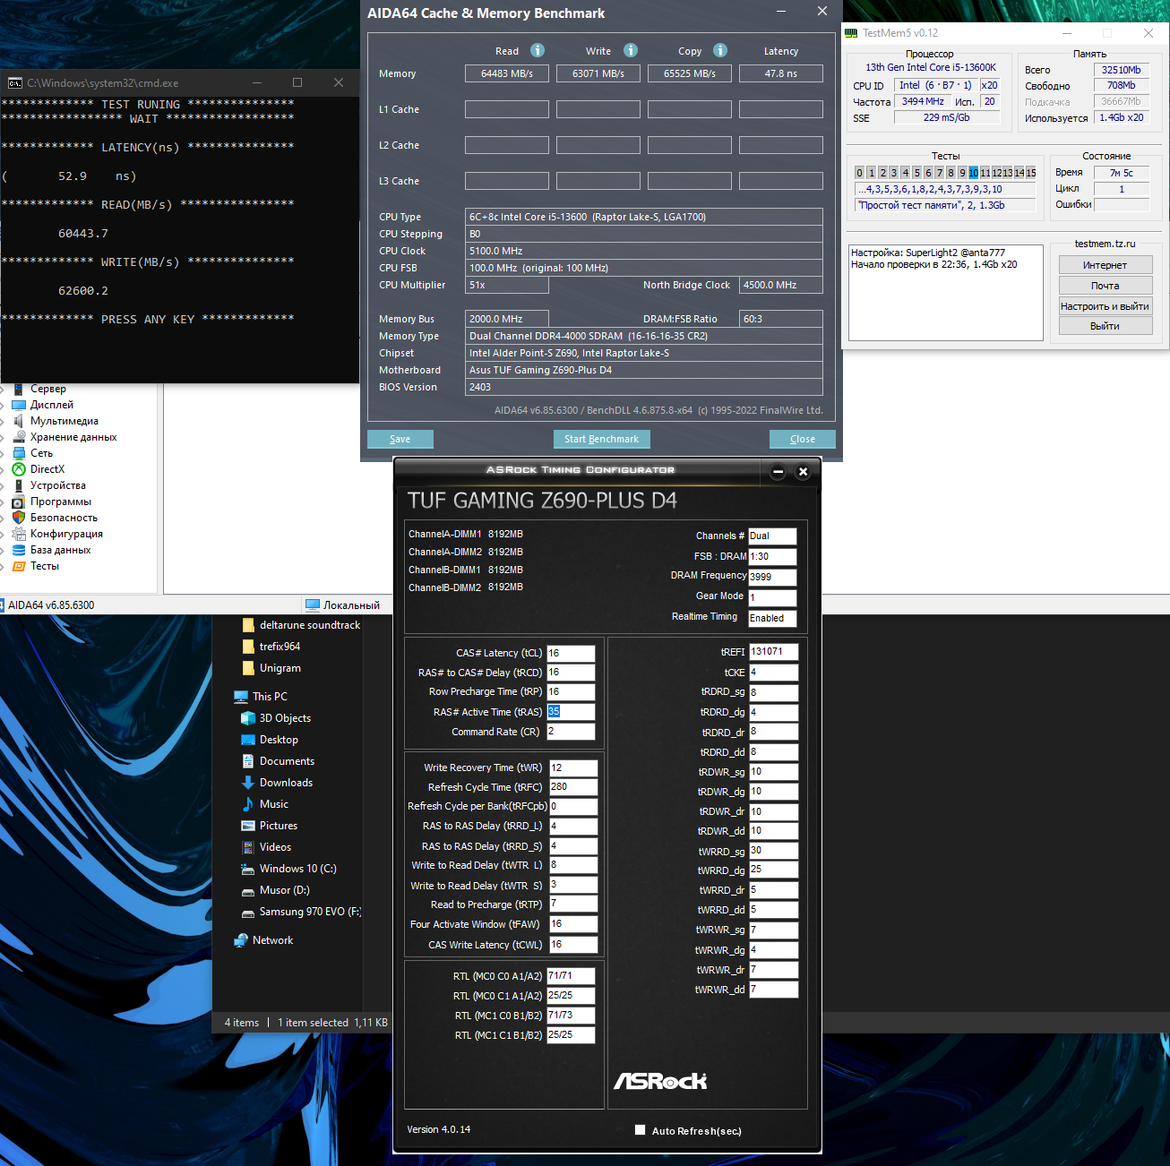This screenshot has width=1170, height=1166.
Task: Open the Хранение данных storage icon
Action: tap(18, 437)
